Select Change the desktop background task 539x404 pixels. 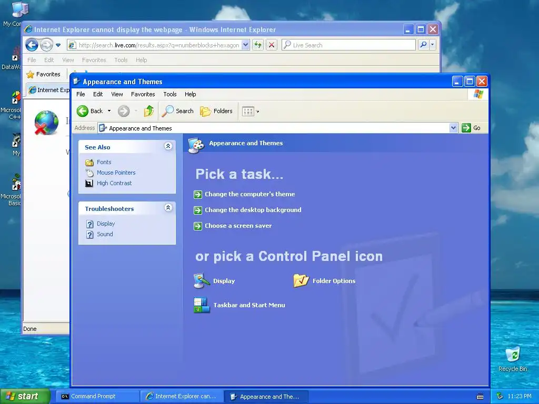pos(253,210)
